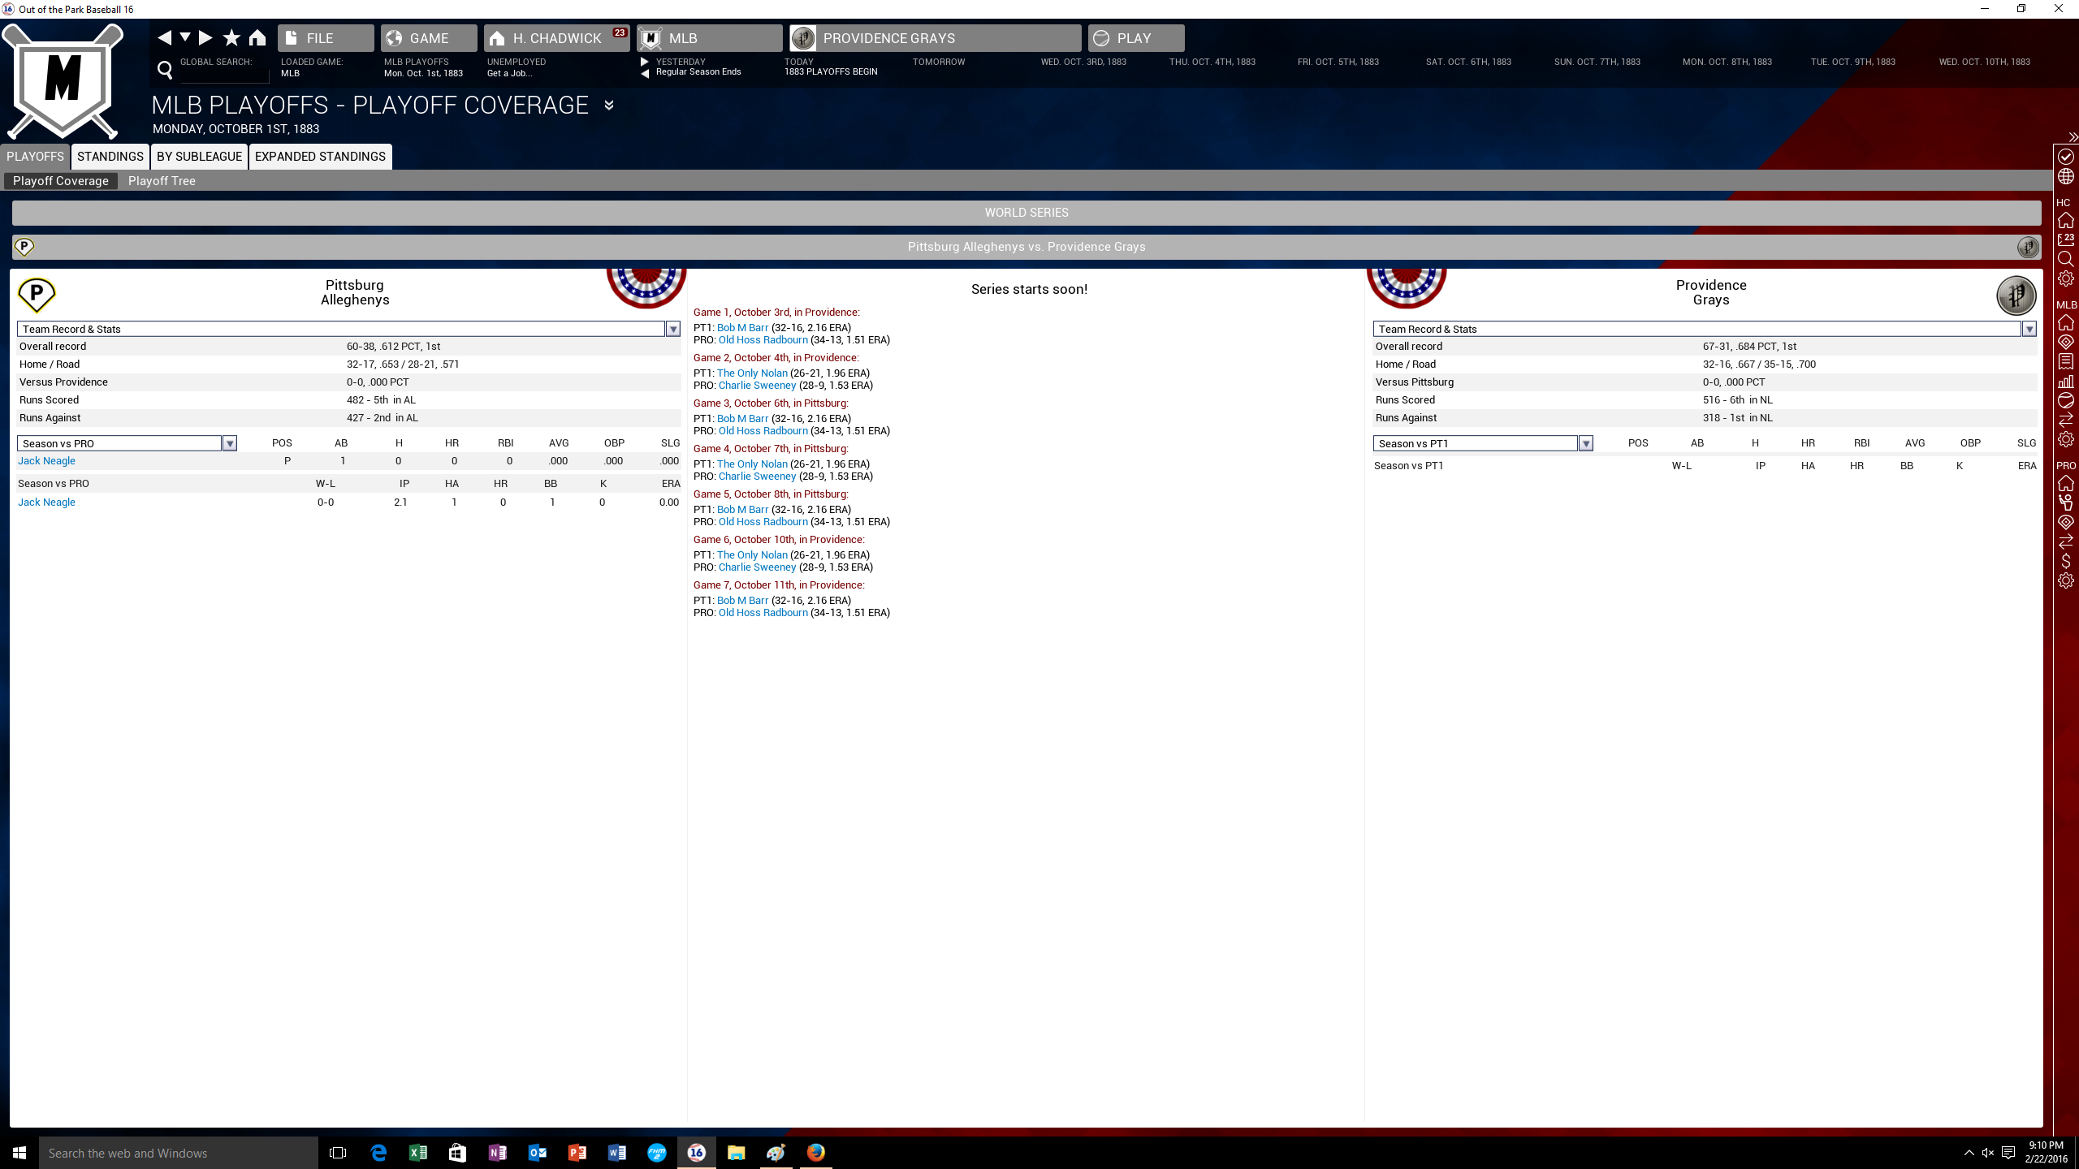This screenshot has width=2079, height=1169.
Task: Open the Jack Neagle player link
Action: [x=46, y=461]
